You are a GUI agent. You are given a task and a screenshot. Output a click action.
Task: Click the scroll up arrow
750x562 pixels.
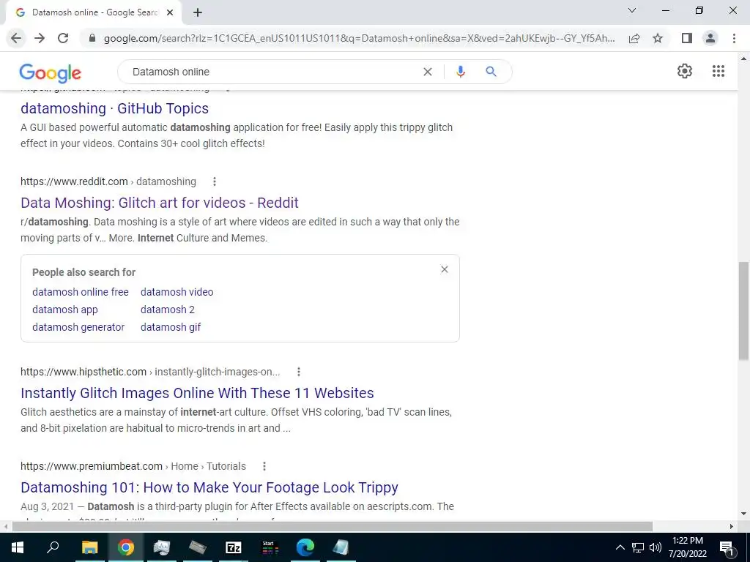pos(743,59)
